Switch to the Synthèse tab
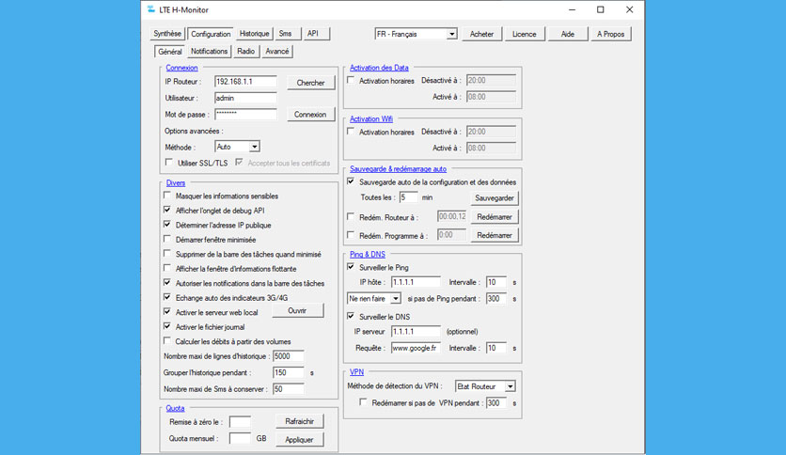Image resolution: width=786 pixels, height=455 pixels. 167,34
